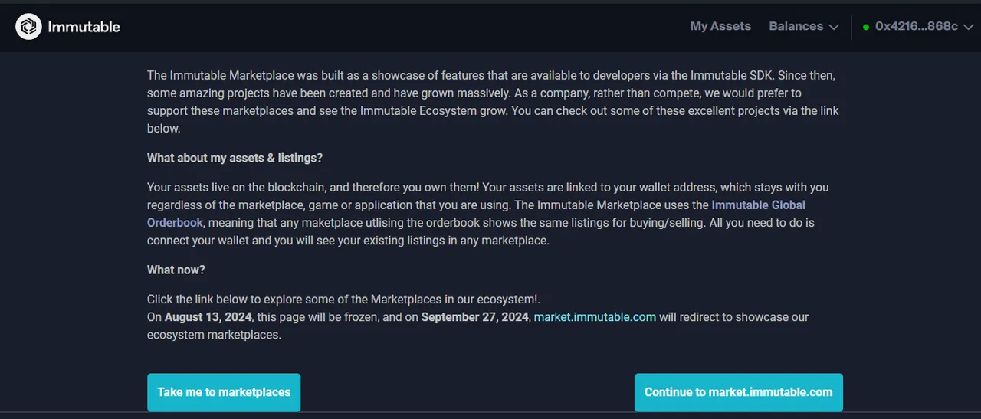Follow the market.immutable.com hyperlink in text

pos(595,317)
